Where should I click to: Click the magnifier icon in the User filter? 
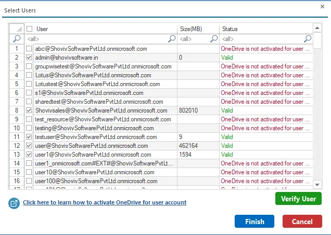tap(172, 39)
